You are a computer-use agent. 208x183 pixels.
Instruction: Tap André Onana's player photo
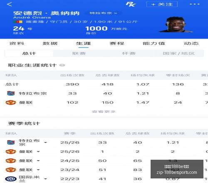pyautogui.click(x=176, y=25)
